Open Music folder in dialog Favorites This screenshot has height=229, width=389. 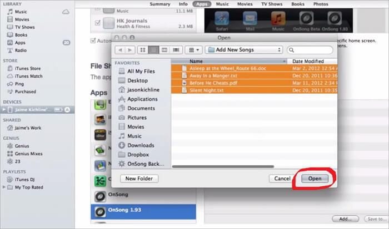click(x=134, y=136)
